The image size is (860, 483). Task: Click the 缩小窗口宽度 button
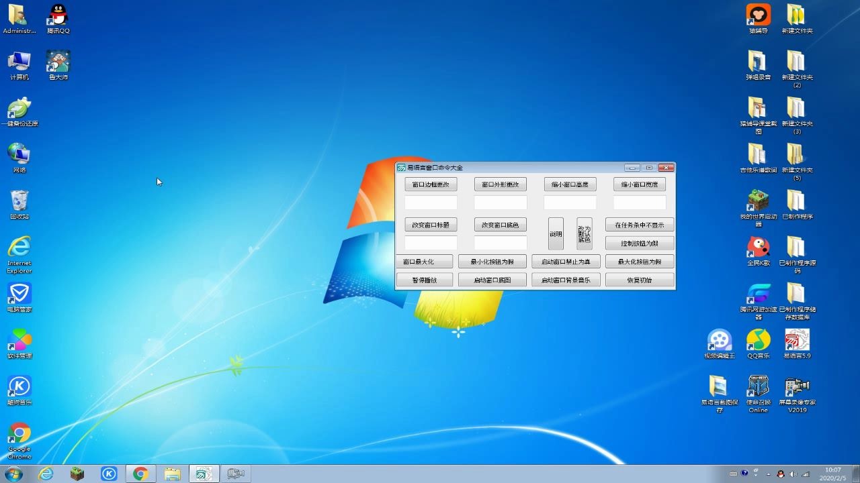[x=640, y=184]
